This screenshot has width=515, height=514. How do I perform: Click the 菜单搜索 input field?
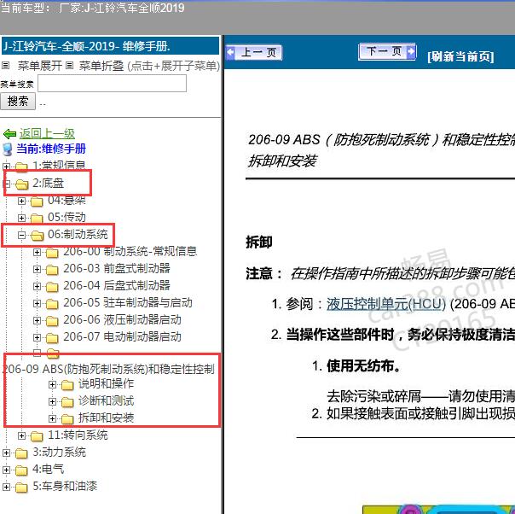click(x=112, y=84)
